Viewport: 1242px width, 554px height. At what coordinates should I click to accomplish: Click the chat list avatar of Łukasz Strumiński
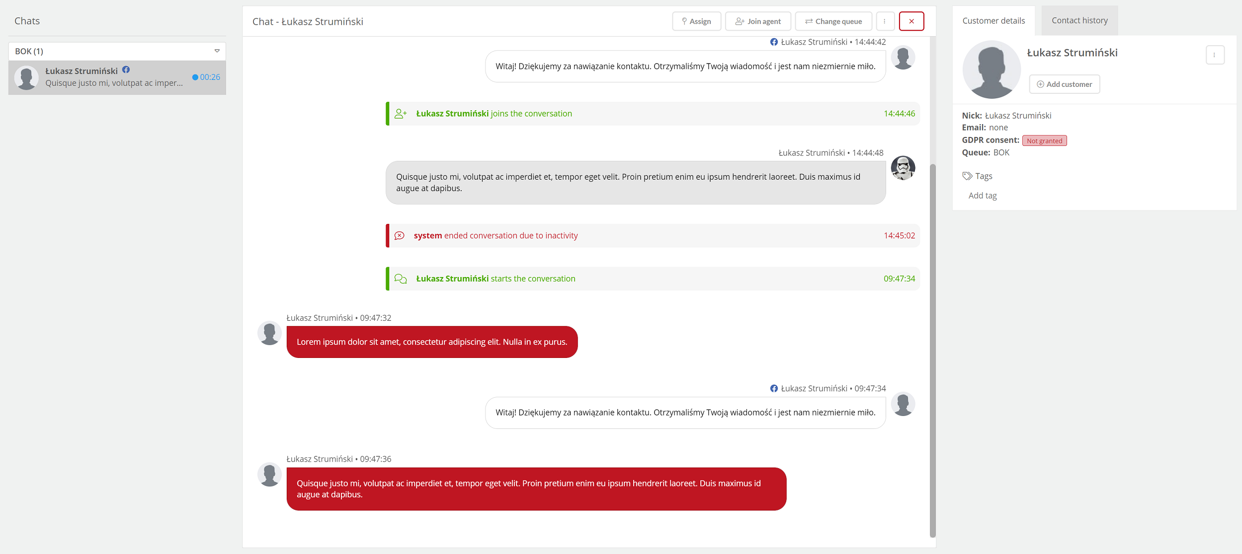coord(26,77)
